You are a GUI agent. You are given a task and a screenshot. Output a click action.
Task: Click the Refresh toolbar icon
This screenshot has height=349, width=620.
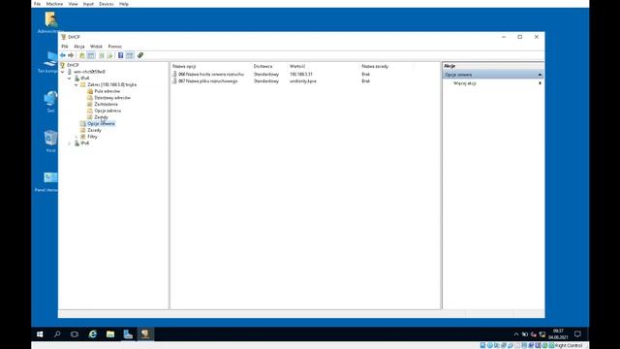pyautogui.click(x=102, y=55)
